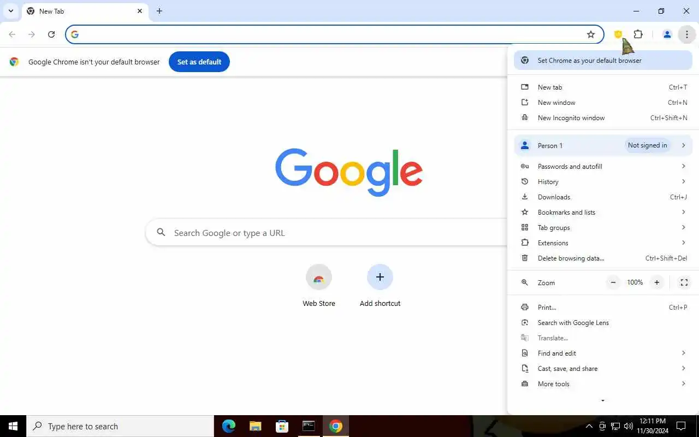The height and width of the screenshot is (437, 699).
Task: Click the Chrome taskbar icon
Action: [x=336, y=426]
